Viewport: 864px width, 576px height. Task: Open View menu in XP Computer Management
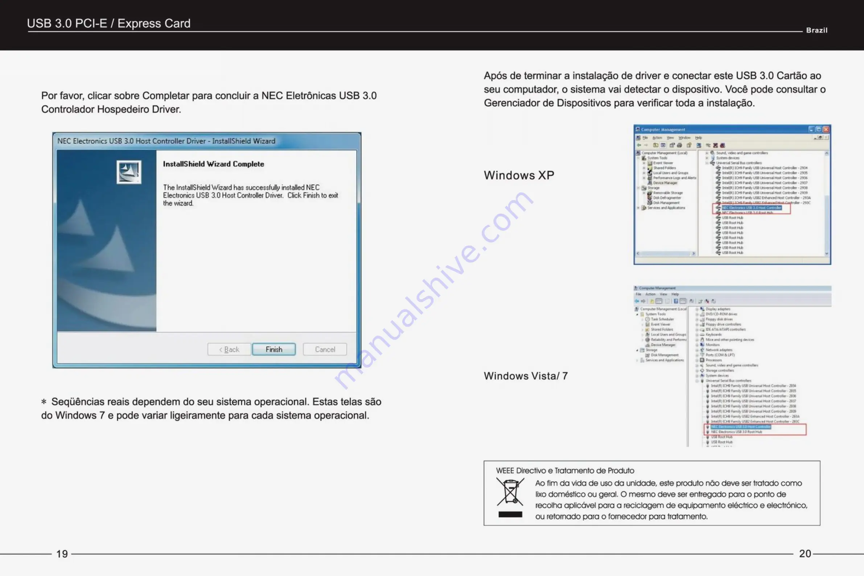(671, 138)
